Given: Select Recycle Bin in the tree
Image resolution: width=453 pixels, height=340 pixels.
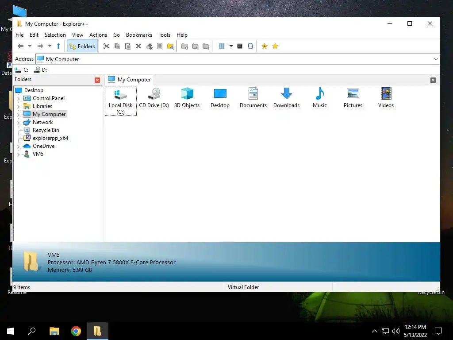Looking at the screenshot, I should pyautogui.click(x=46, y=130).
